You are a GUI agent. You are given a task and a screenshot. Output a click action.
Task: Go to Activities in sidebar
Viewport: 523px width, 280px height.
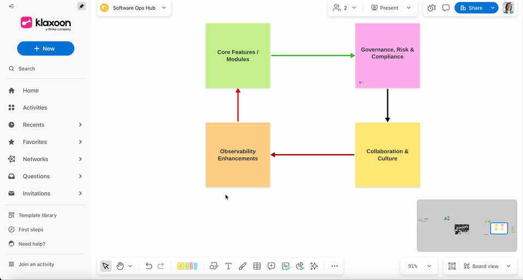pos(35,108)
